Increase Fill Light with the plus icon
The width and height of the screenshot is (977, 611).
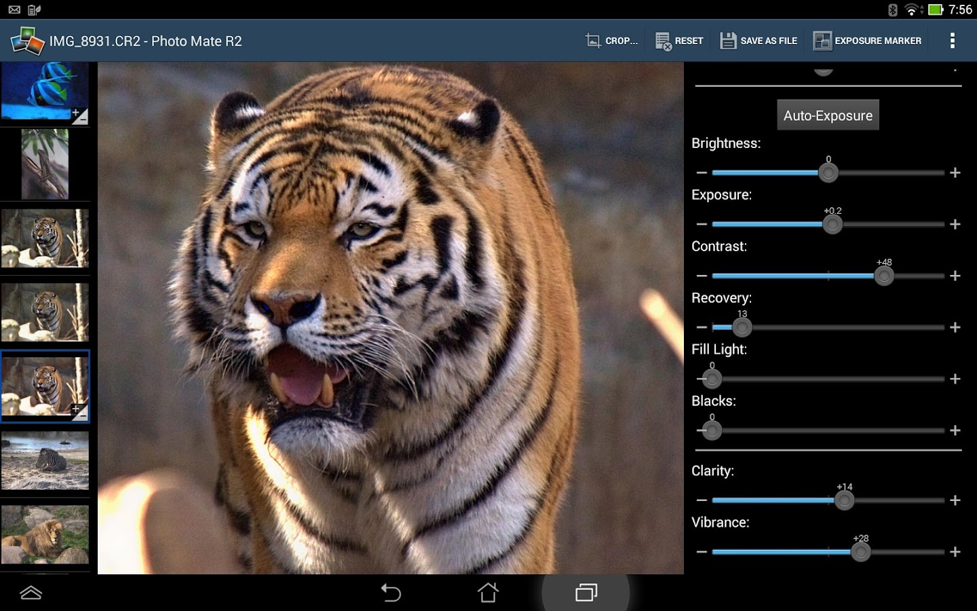(x=955, y=379)
